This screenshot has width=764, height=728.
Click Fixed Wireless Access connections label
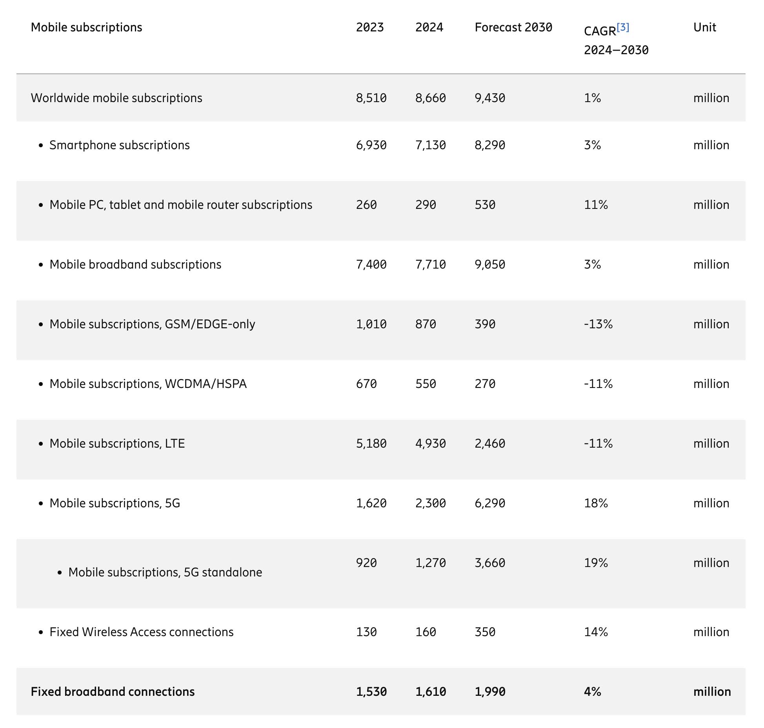point(142,632)
